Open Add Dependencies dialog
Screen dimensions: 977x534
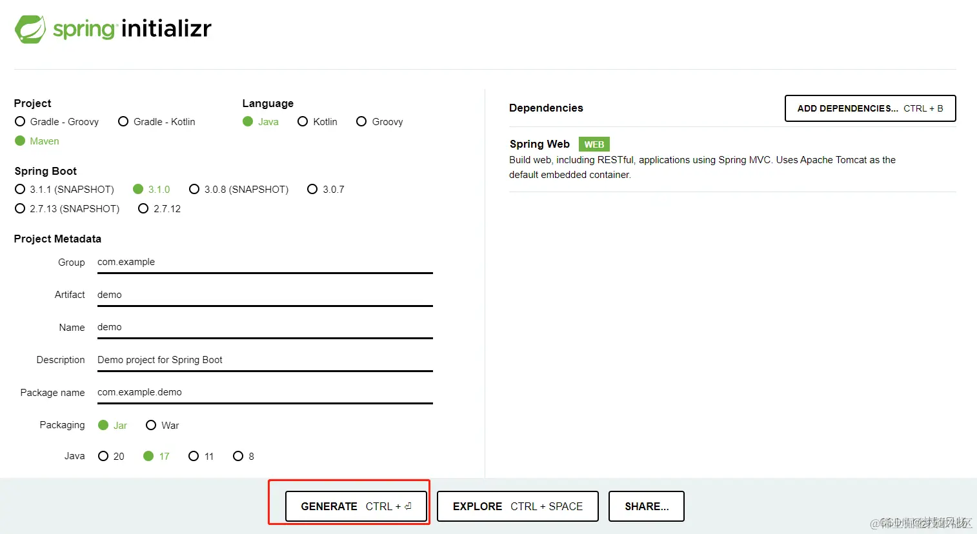[x=870, y=108]
